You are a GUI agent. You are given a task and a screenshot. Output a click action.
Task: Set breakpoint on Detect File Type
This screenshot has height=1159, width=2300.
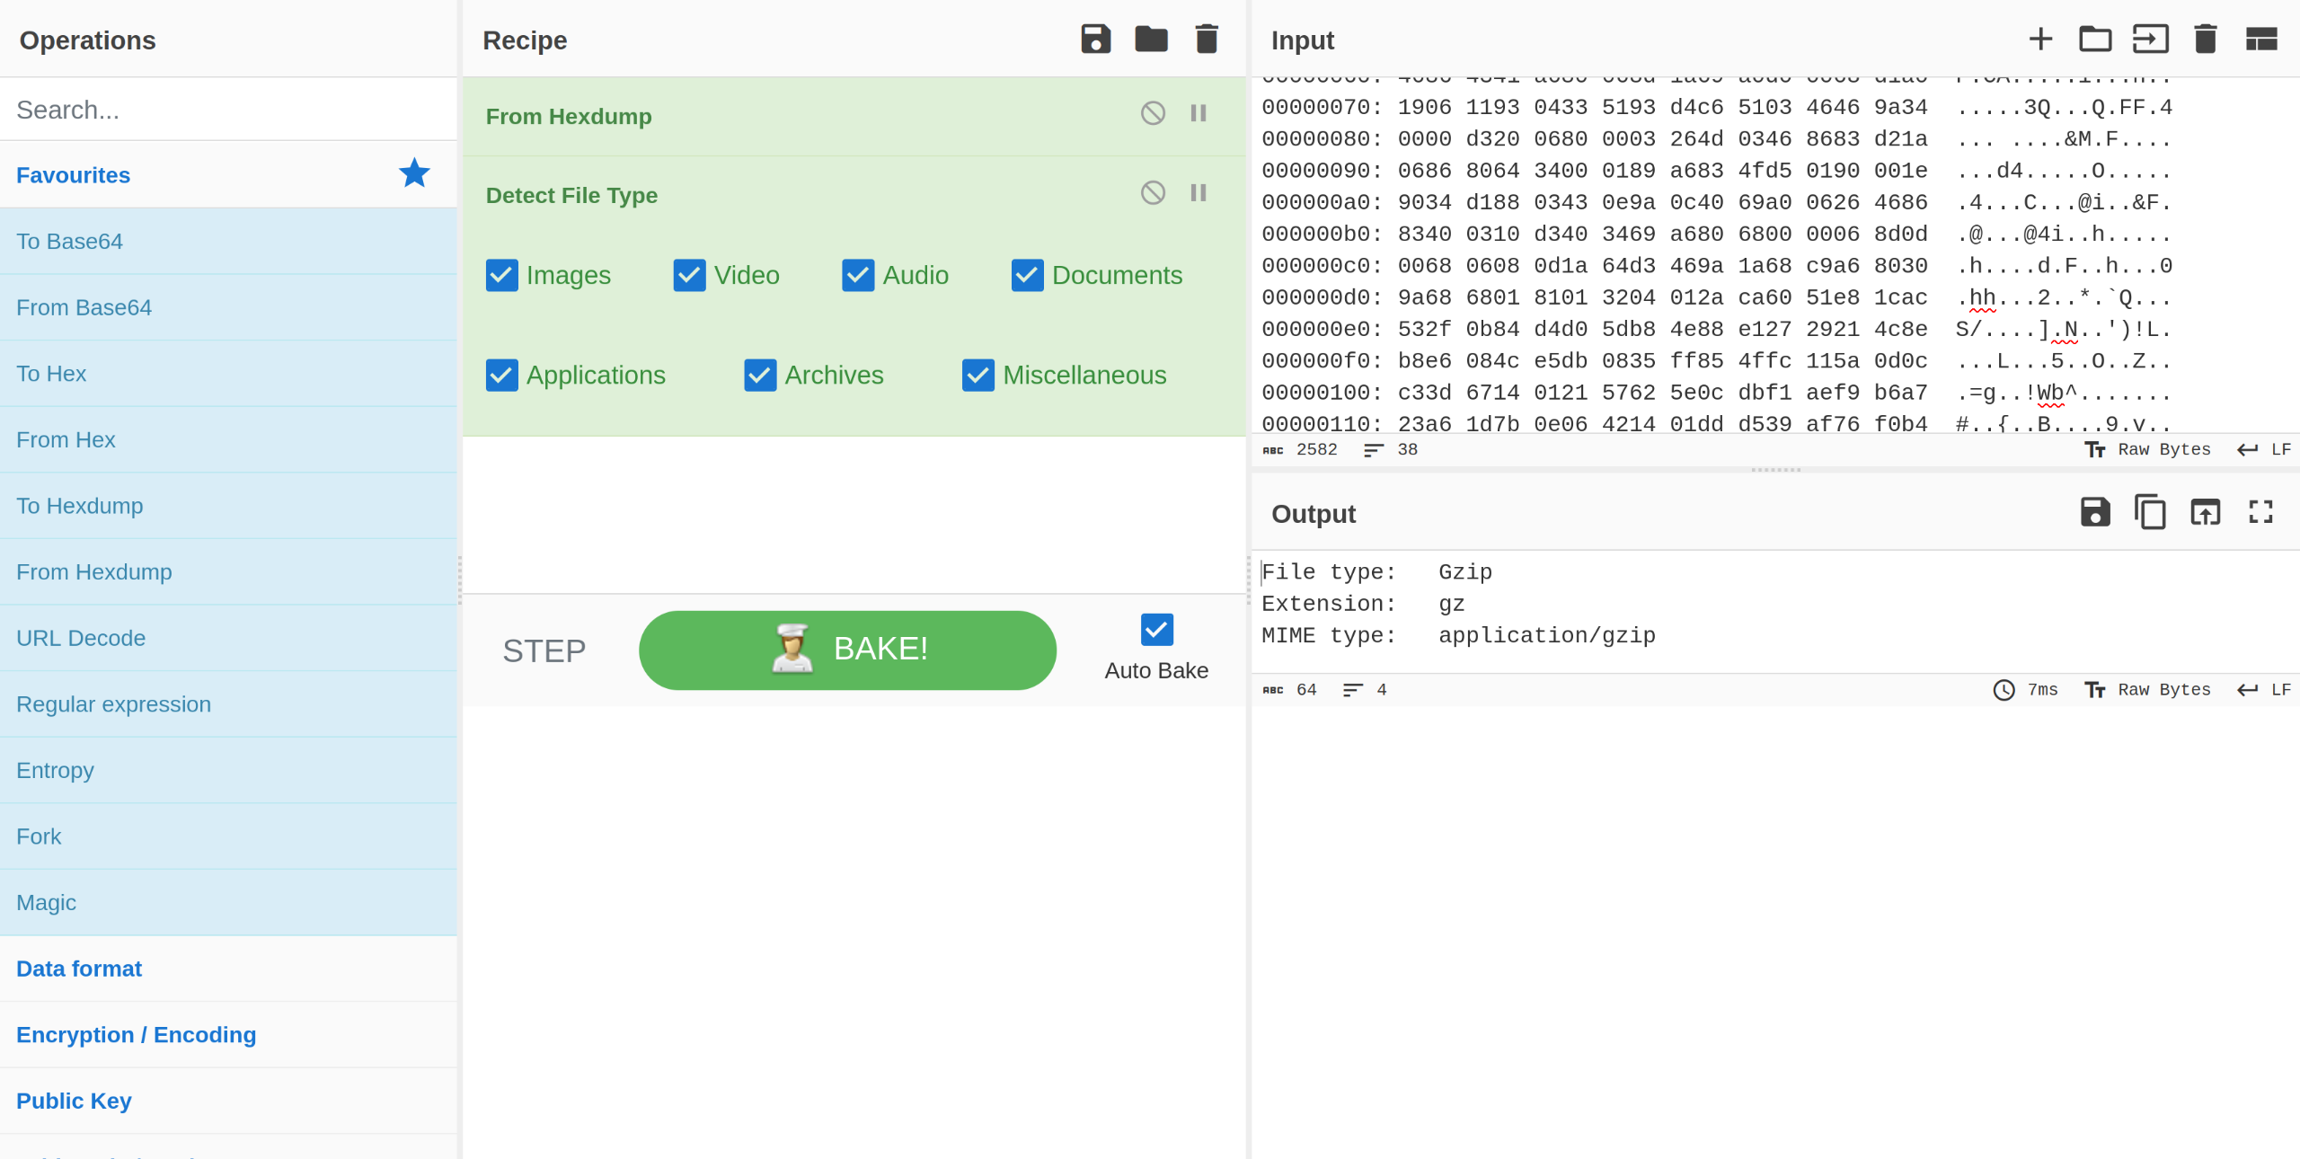point(1199,193)
